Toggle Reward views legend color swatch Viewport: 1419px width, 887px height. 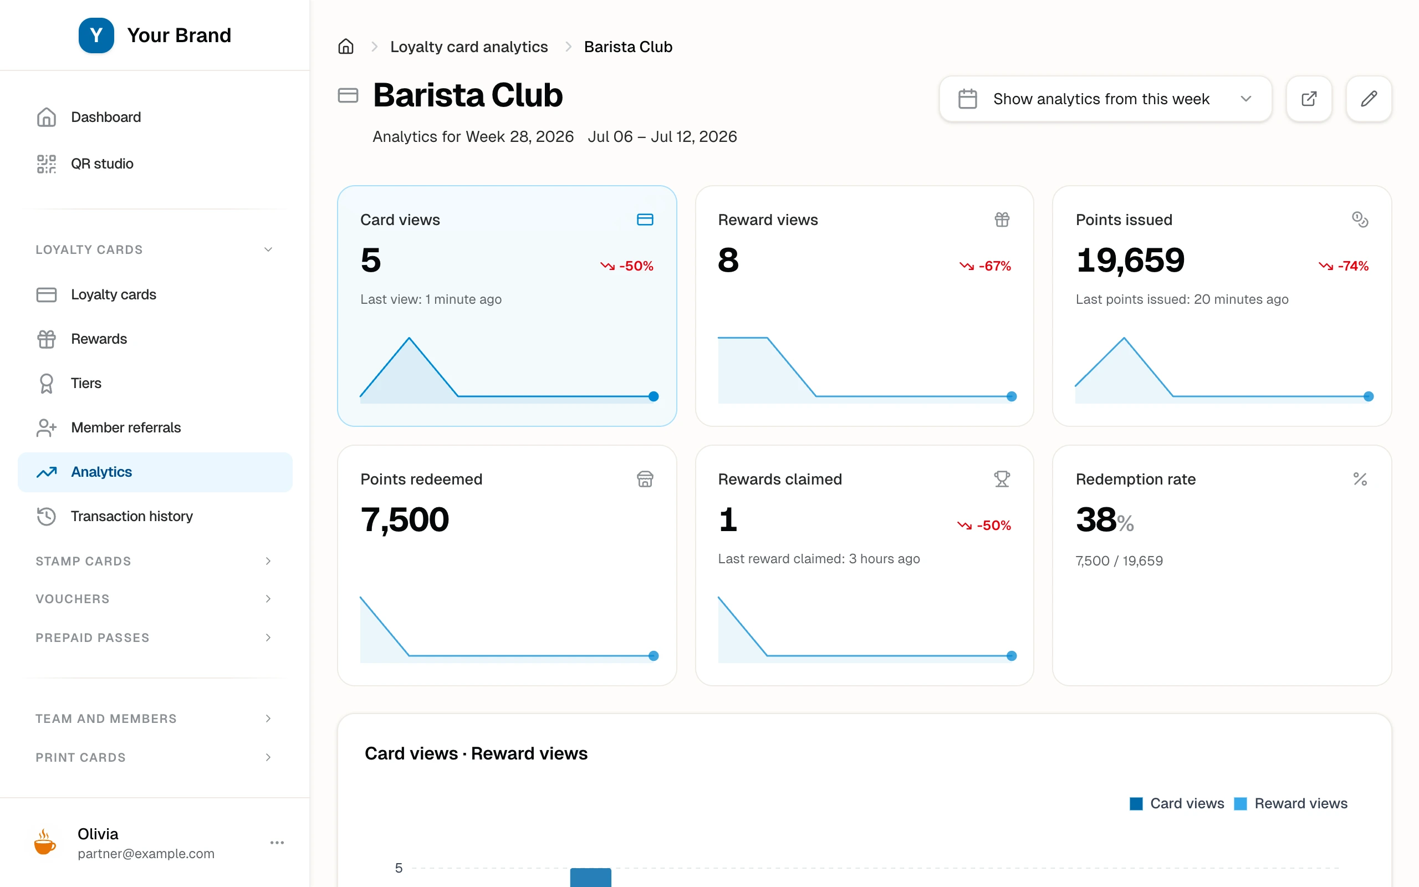click(1240, 803)
